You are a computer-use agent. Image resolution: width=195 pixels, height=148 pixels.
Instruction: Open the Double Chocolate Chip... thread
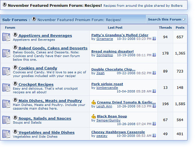point(113,69)
